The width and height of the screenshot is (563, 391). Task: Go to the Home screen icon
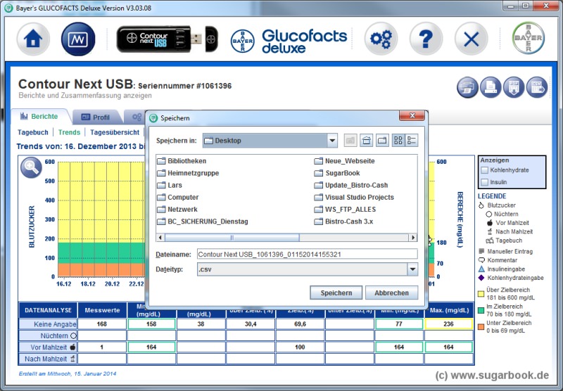(33, 39)
